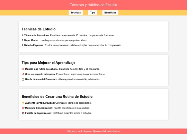Click the page title Técnicas y Hábitos de Estudio
The width and height of the screenshot is (187, 140).
click(x=93, y=5)
